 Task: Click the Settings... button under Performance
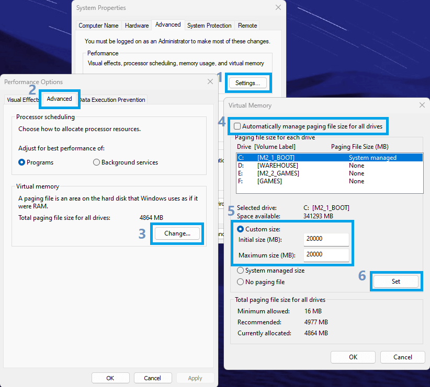(x=247, y=83)
